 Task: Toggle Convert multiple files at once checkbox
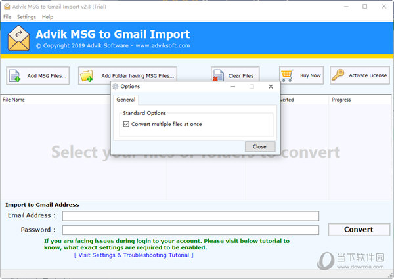[x=126, y=124]
